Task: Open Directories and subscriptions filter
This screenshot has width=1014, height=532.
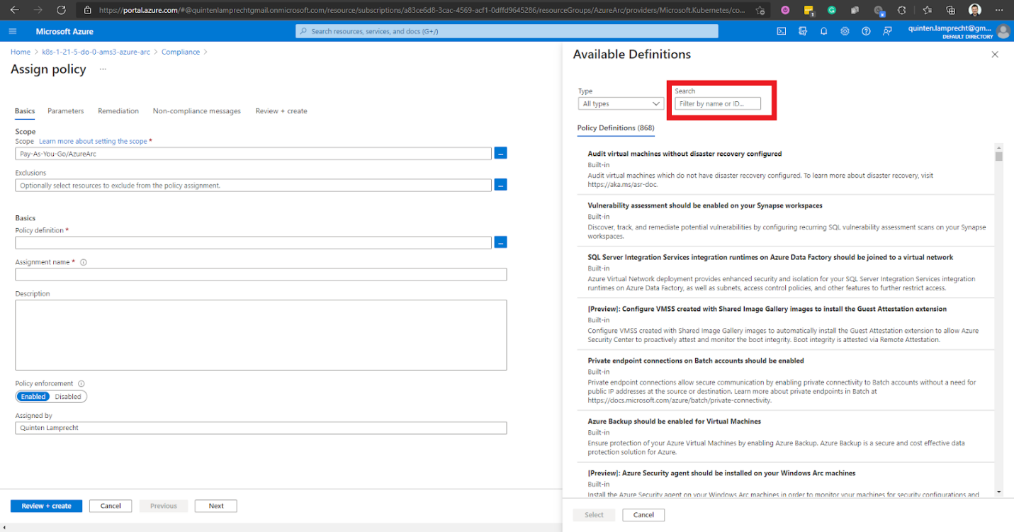Action: coord(803,31)
